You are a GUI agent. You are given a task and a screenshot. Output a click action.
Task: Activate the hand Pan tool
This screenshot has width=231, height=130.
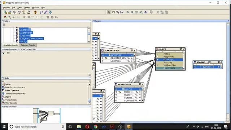coord(113,12)
